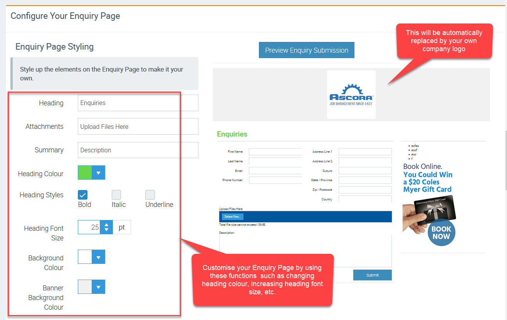Click the First Name field in preview
507x320 pixels.
pyautogui.click(x=275, y=152)
